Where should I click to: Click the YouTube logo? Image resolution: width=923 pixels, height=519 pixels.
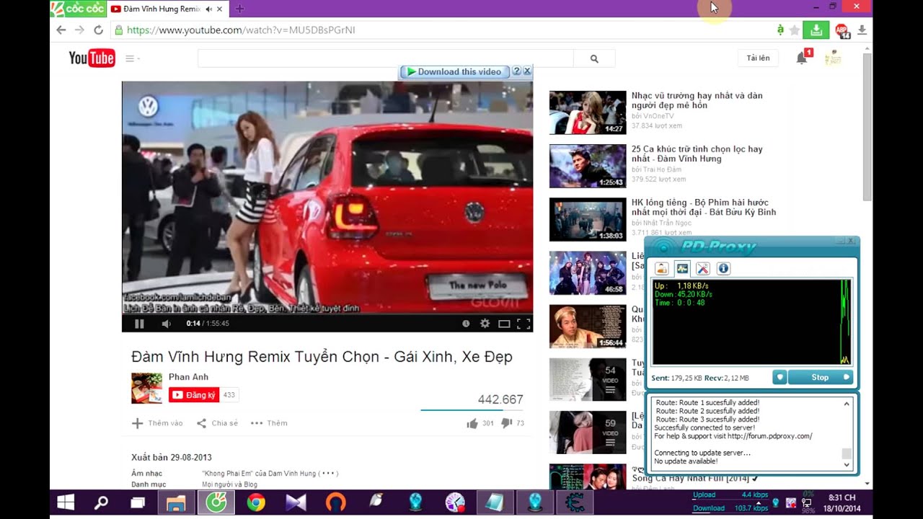click(x=92, y=58)
